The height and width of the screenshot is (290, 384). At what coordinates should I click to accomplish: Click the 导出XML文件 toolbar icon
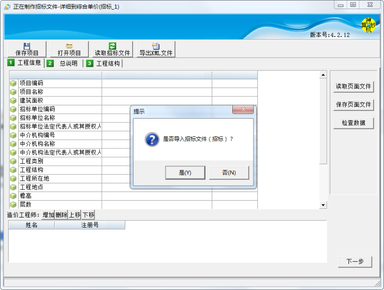point(156,46)
